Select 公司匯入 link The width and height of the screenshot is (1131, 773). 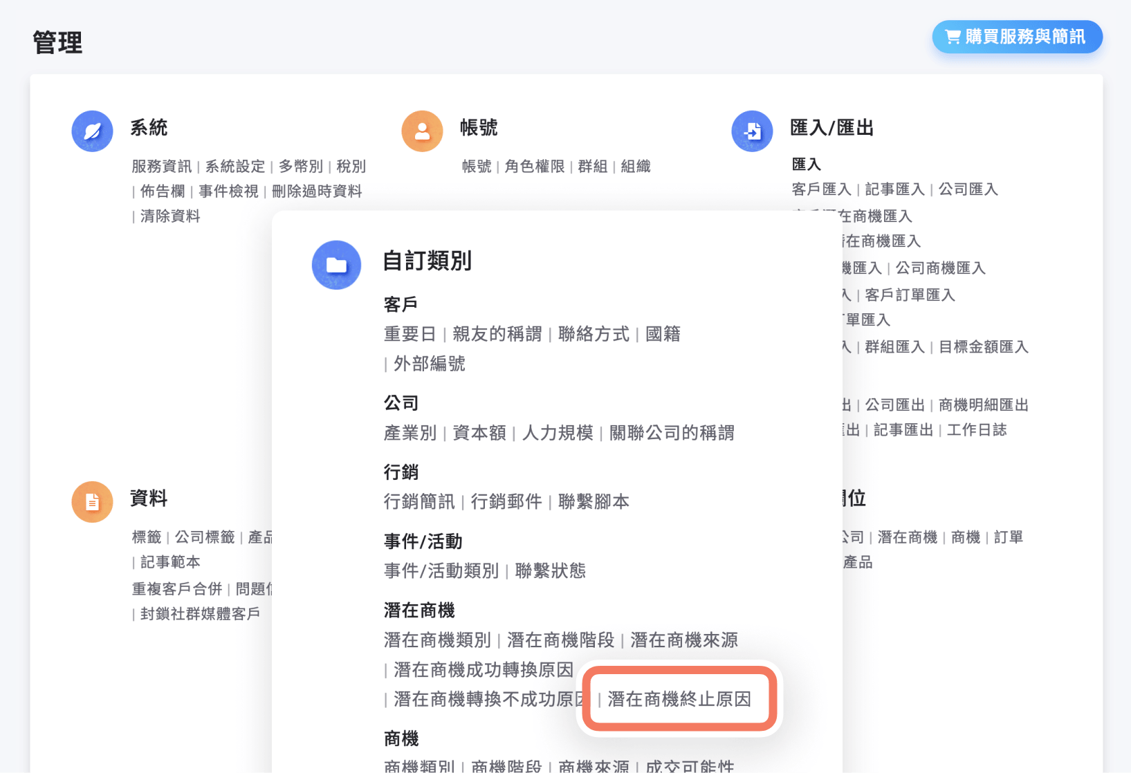click(x=968, y=189)
